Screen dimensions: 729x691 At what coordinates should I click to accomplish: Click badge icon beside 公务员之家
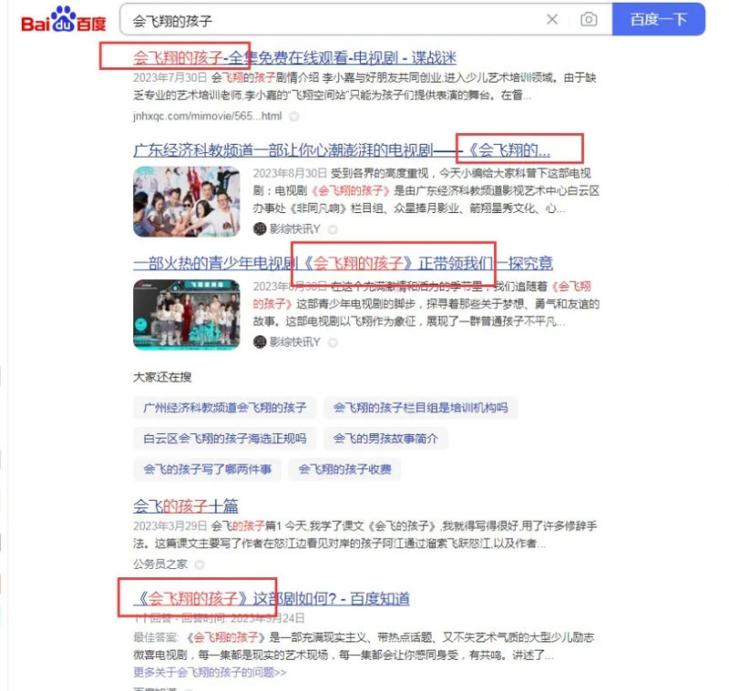click(200, 564)
